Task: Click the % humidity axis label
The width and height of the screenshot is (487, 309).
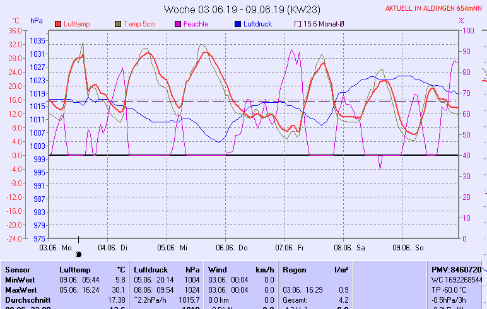Action: point(461,21)
